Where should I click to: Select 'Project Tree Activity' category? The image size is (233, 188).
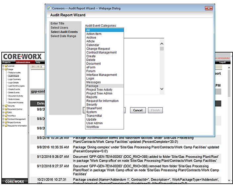[104, 90]
